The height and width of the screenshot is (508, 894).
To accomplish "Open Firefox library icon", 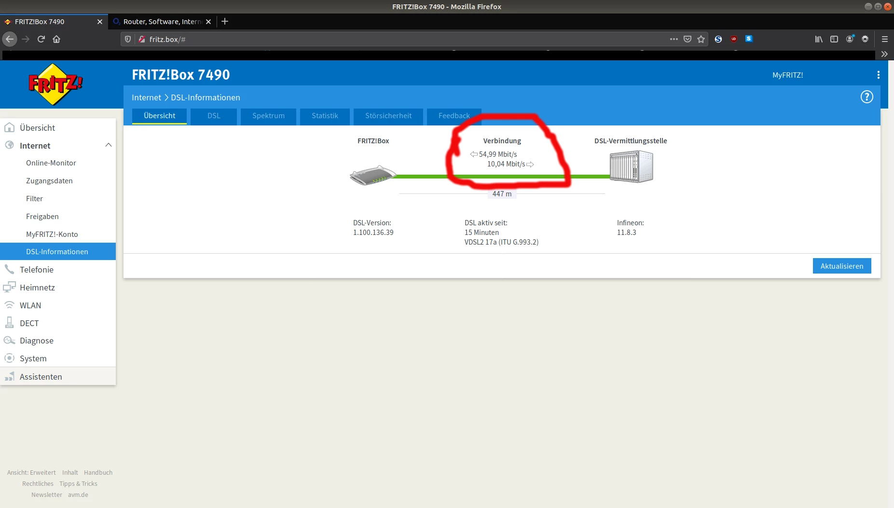I will [x=819, y=39].
